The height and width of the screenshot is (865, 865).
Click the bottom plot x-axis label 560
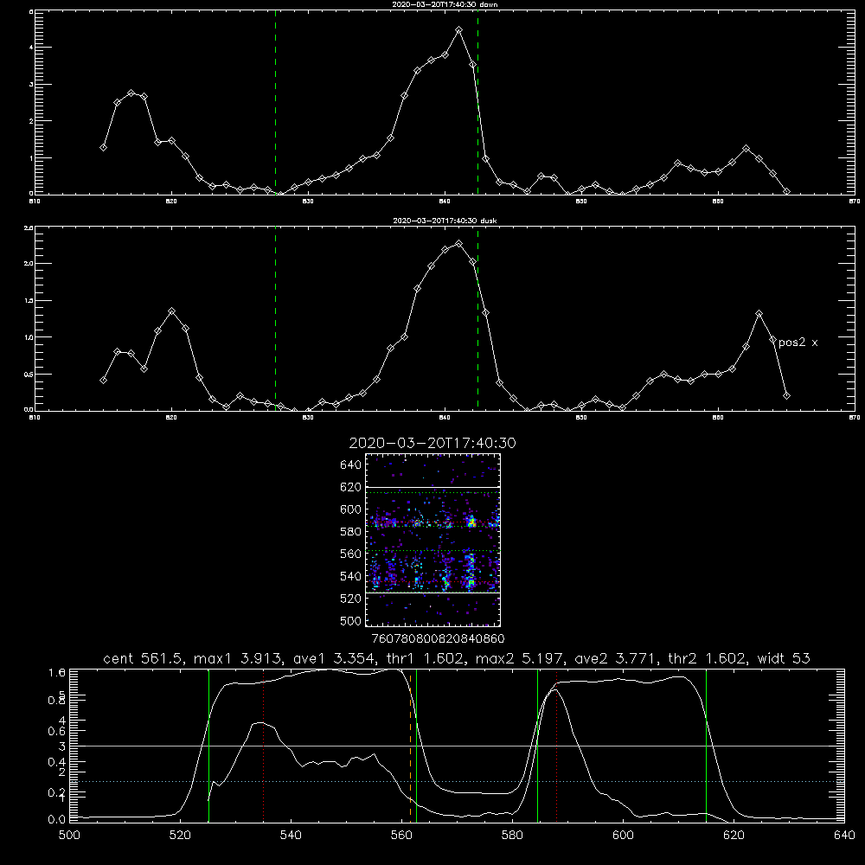tap(401, 836)
